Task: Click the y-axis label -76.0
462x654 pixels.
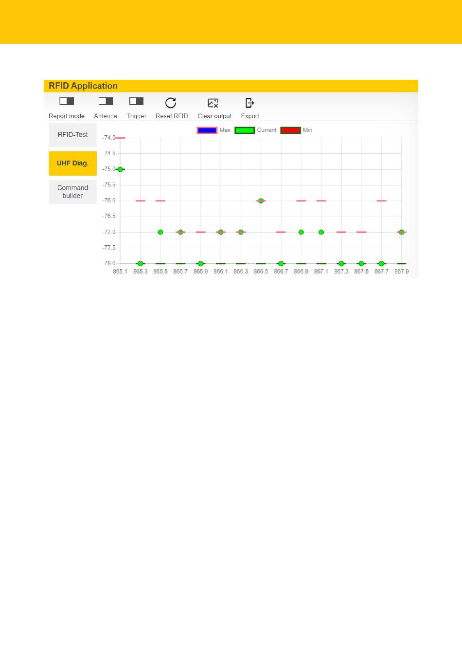Action: coord(108,200)
